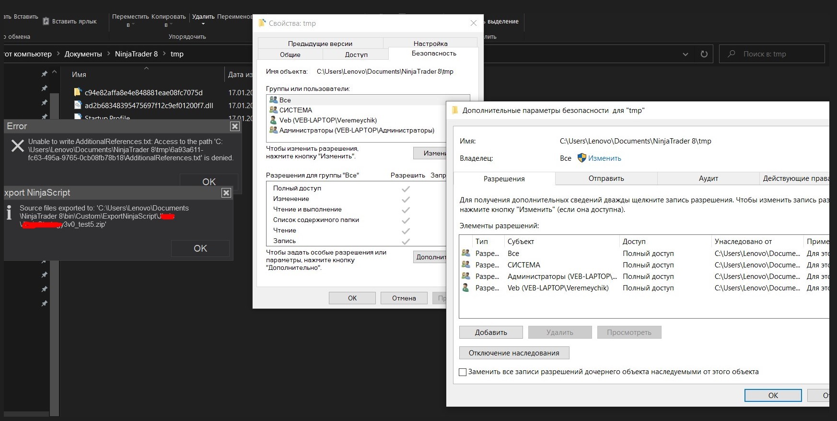837x421 pixels.
Task: Expand the chevron after 'Документы' breadcrumb
Action: pyautogui.click(x=108, y=54)
